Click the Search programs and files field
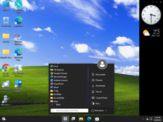Image resolution: width=163 pixels, height=122 pixels. point(69,111)
